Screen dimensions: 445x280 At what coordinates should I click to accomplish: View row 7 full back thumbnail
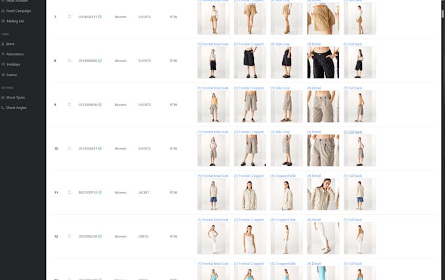360,19
